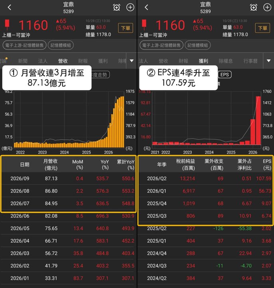Select the 營收 tab in left panel
274x288 pixels.
pos(63,61)
